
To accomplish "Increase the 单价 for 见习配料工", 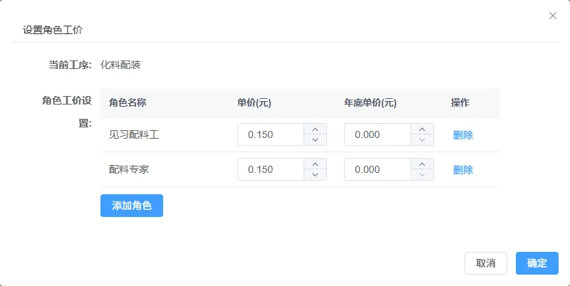I will (x=315, y=129).
